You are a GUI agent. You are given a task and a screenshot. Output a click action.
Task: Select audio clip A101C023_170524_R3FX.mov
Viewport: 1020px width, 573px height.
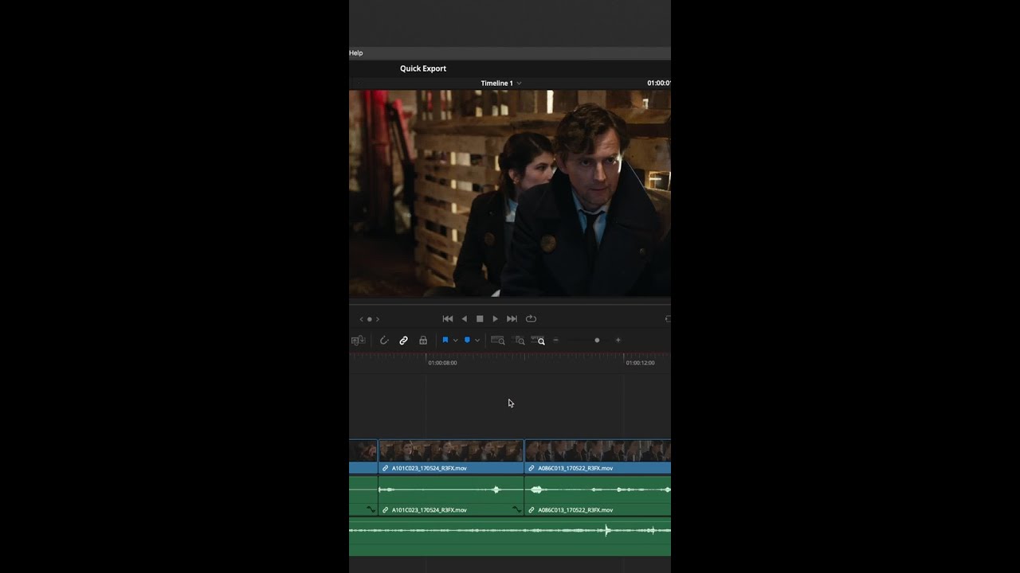tap(451, 496)
